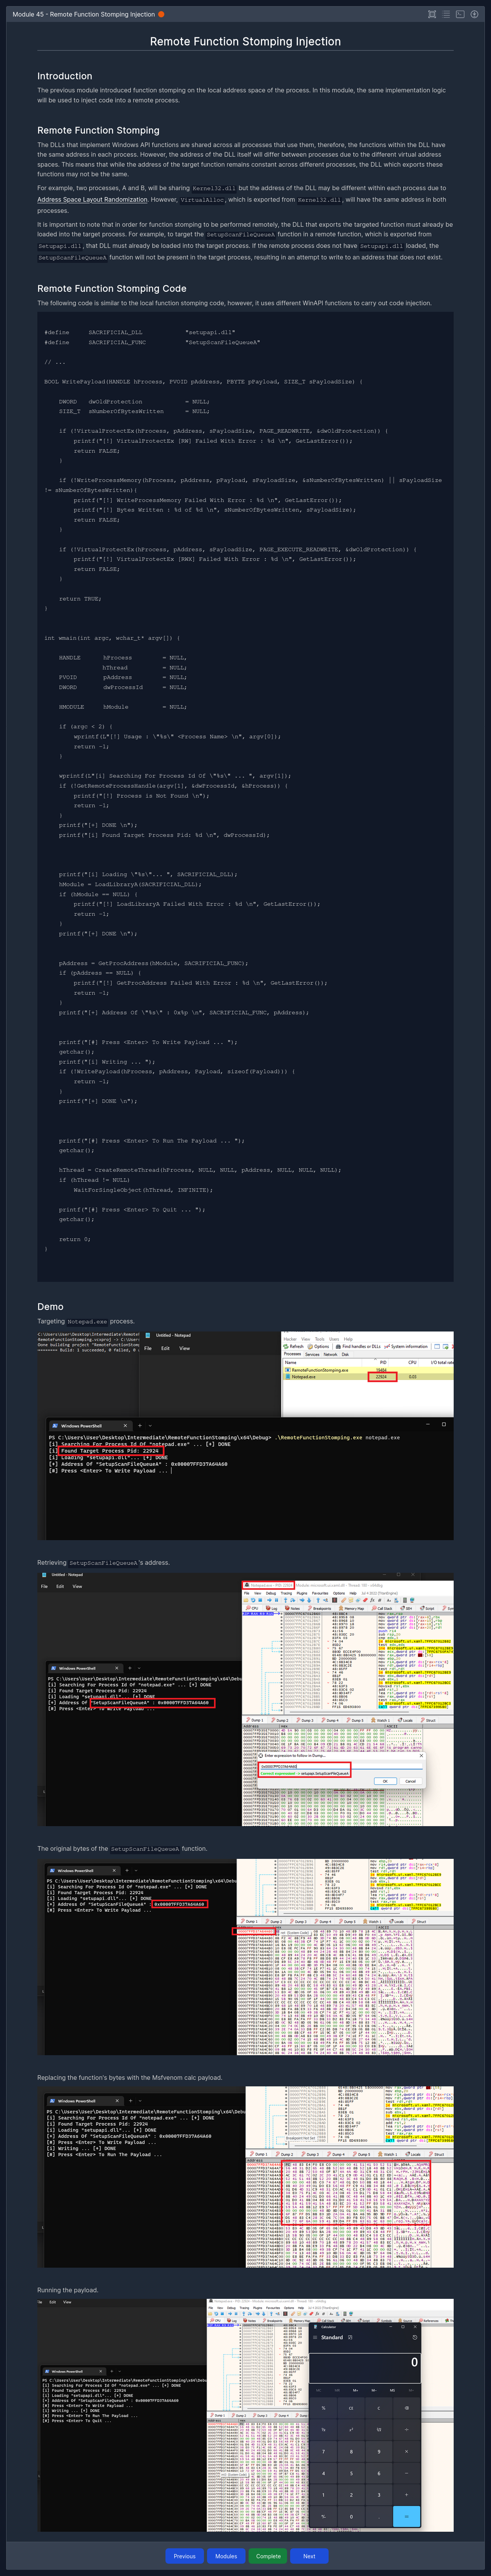Click the 'Demo' section heading
The height and width of the screenshot is (2576, 491).
[x=50, y=1306]
